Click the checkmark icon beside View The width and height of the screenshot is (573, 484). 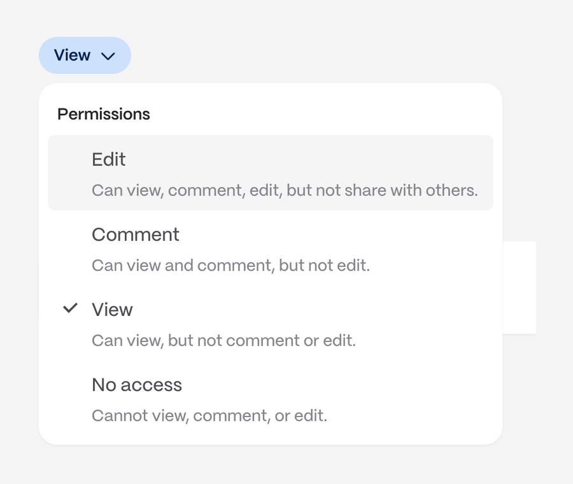(70, 308)
